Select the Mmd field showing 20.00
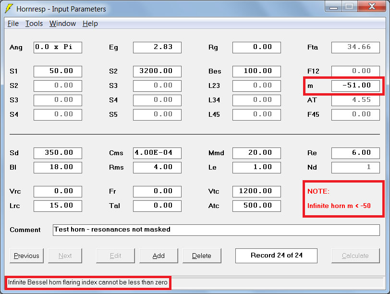This screenshot has width=390, height=294. [256, 153]
